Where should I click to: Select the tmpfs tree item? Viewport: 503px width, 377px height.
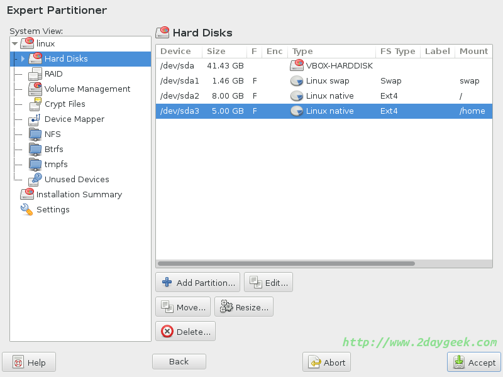(x=56, y=165)
